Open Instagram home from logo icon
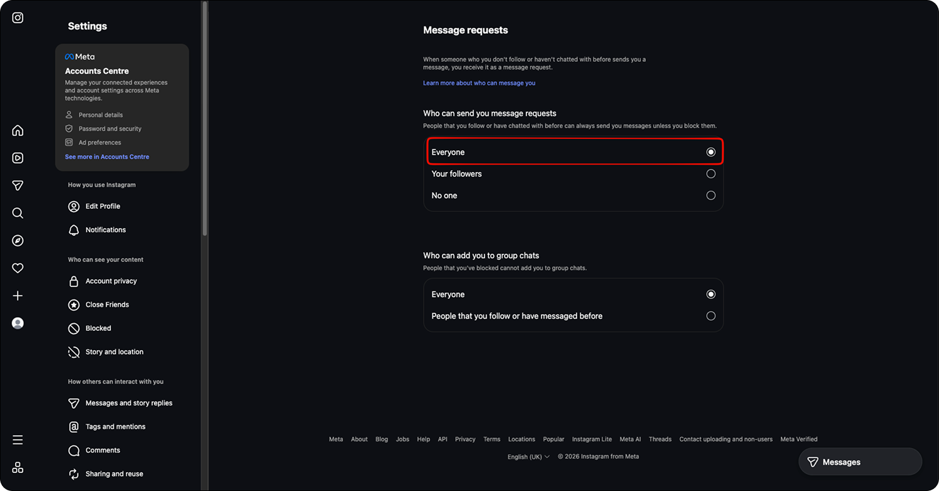This screenshot has height=491, width=939. point(18,18)
